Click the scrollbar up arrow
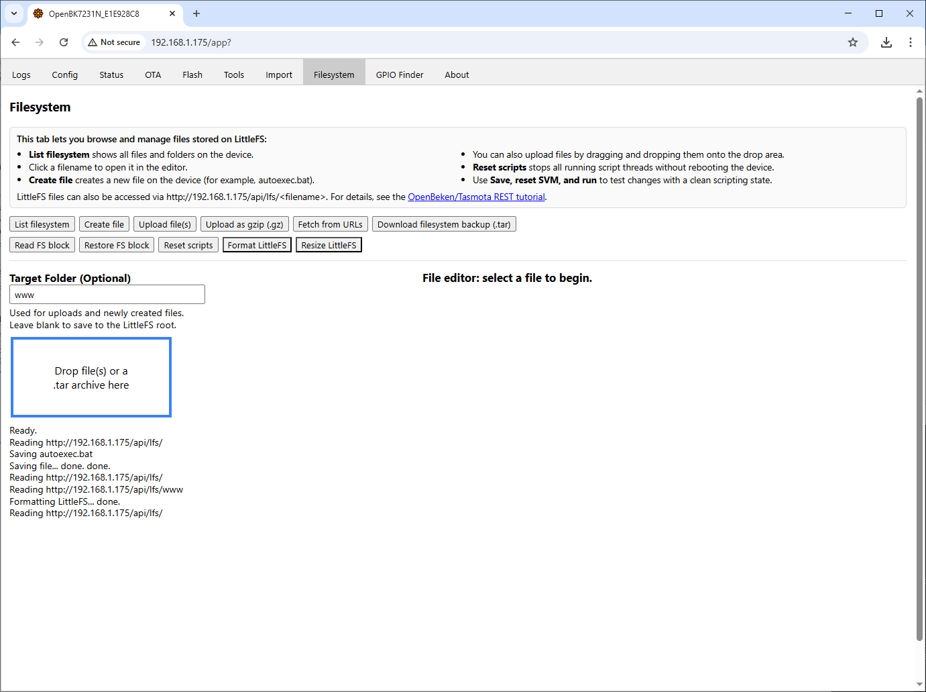This screenshot has width=926, height=692. point(919,91)
